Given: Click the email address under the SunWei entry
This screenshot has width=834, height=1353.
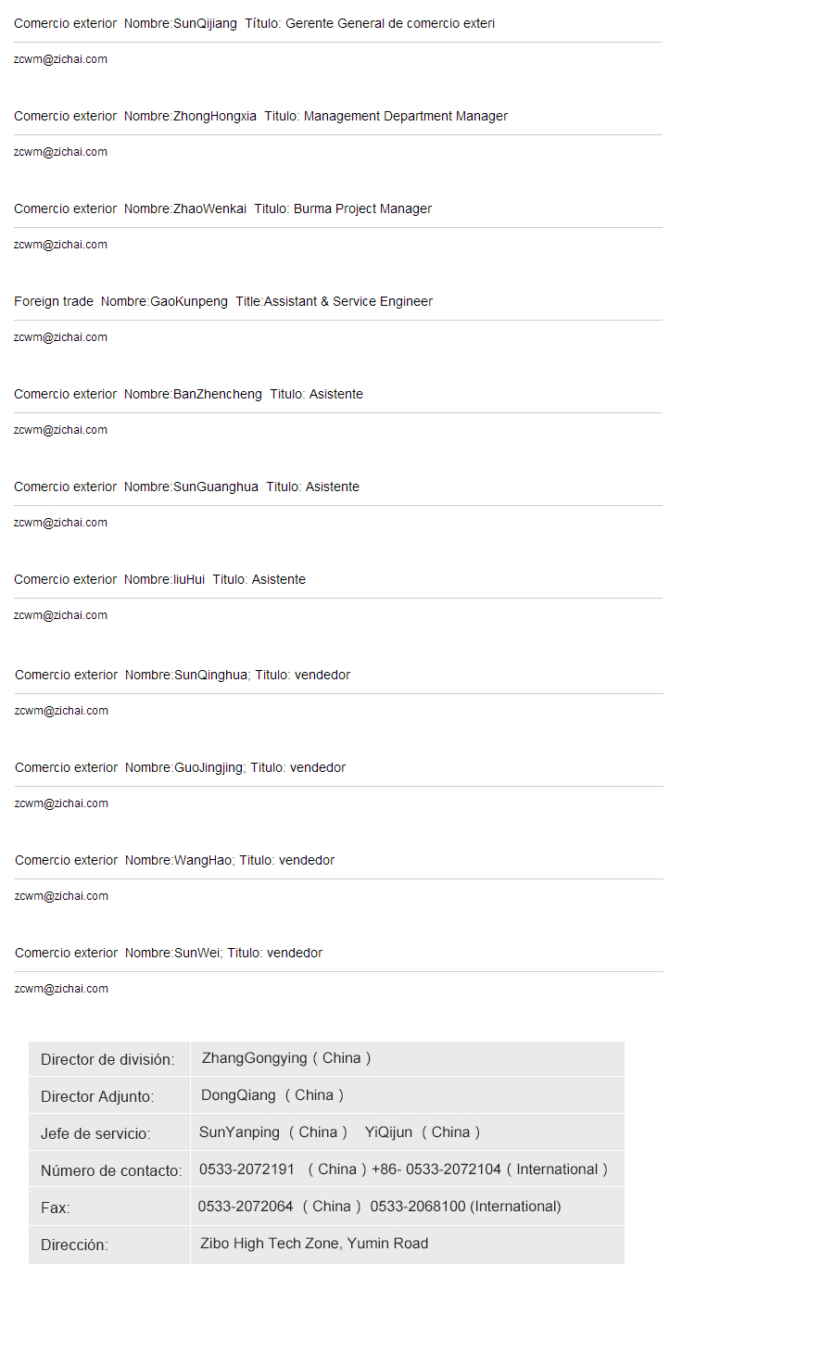Looking at the screenshot, I should [x=61, y=989].
